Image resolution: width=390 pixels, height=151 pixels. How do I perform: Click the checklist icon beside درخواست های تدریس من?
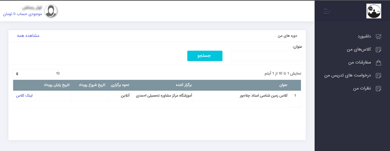378,75
